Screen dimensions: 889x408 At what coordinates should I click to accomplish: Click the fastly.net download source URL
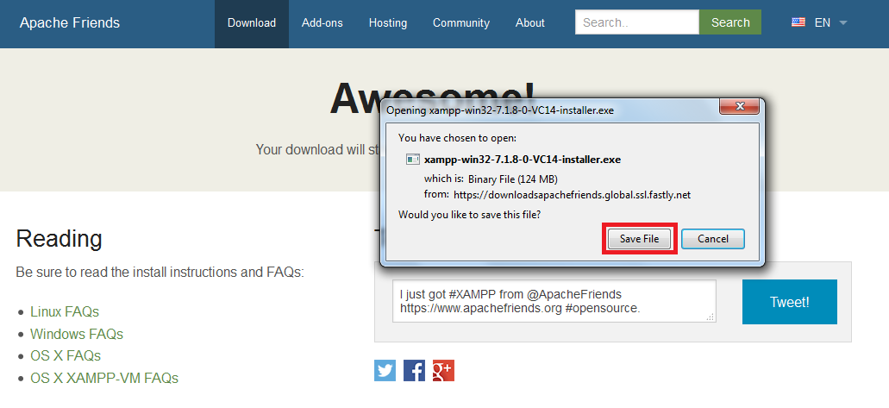[572, 195]
